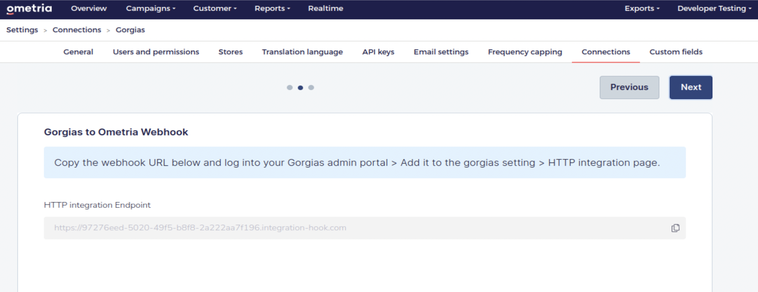The width and height of the screenshot is (758, 292).
Task: Select the third carousel dot
Action: tap(311, 87)
